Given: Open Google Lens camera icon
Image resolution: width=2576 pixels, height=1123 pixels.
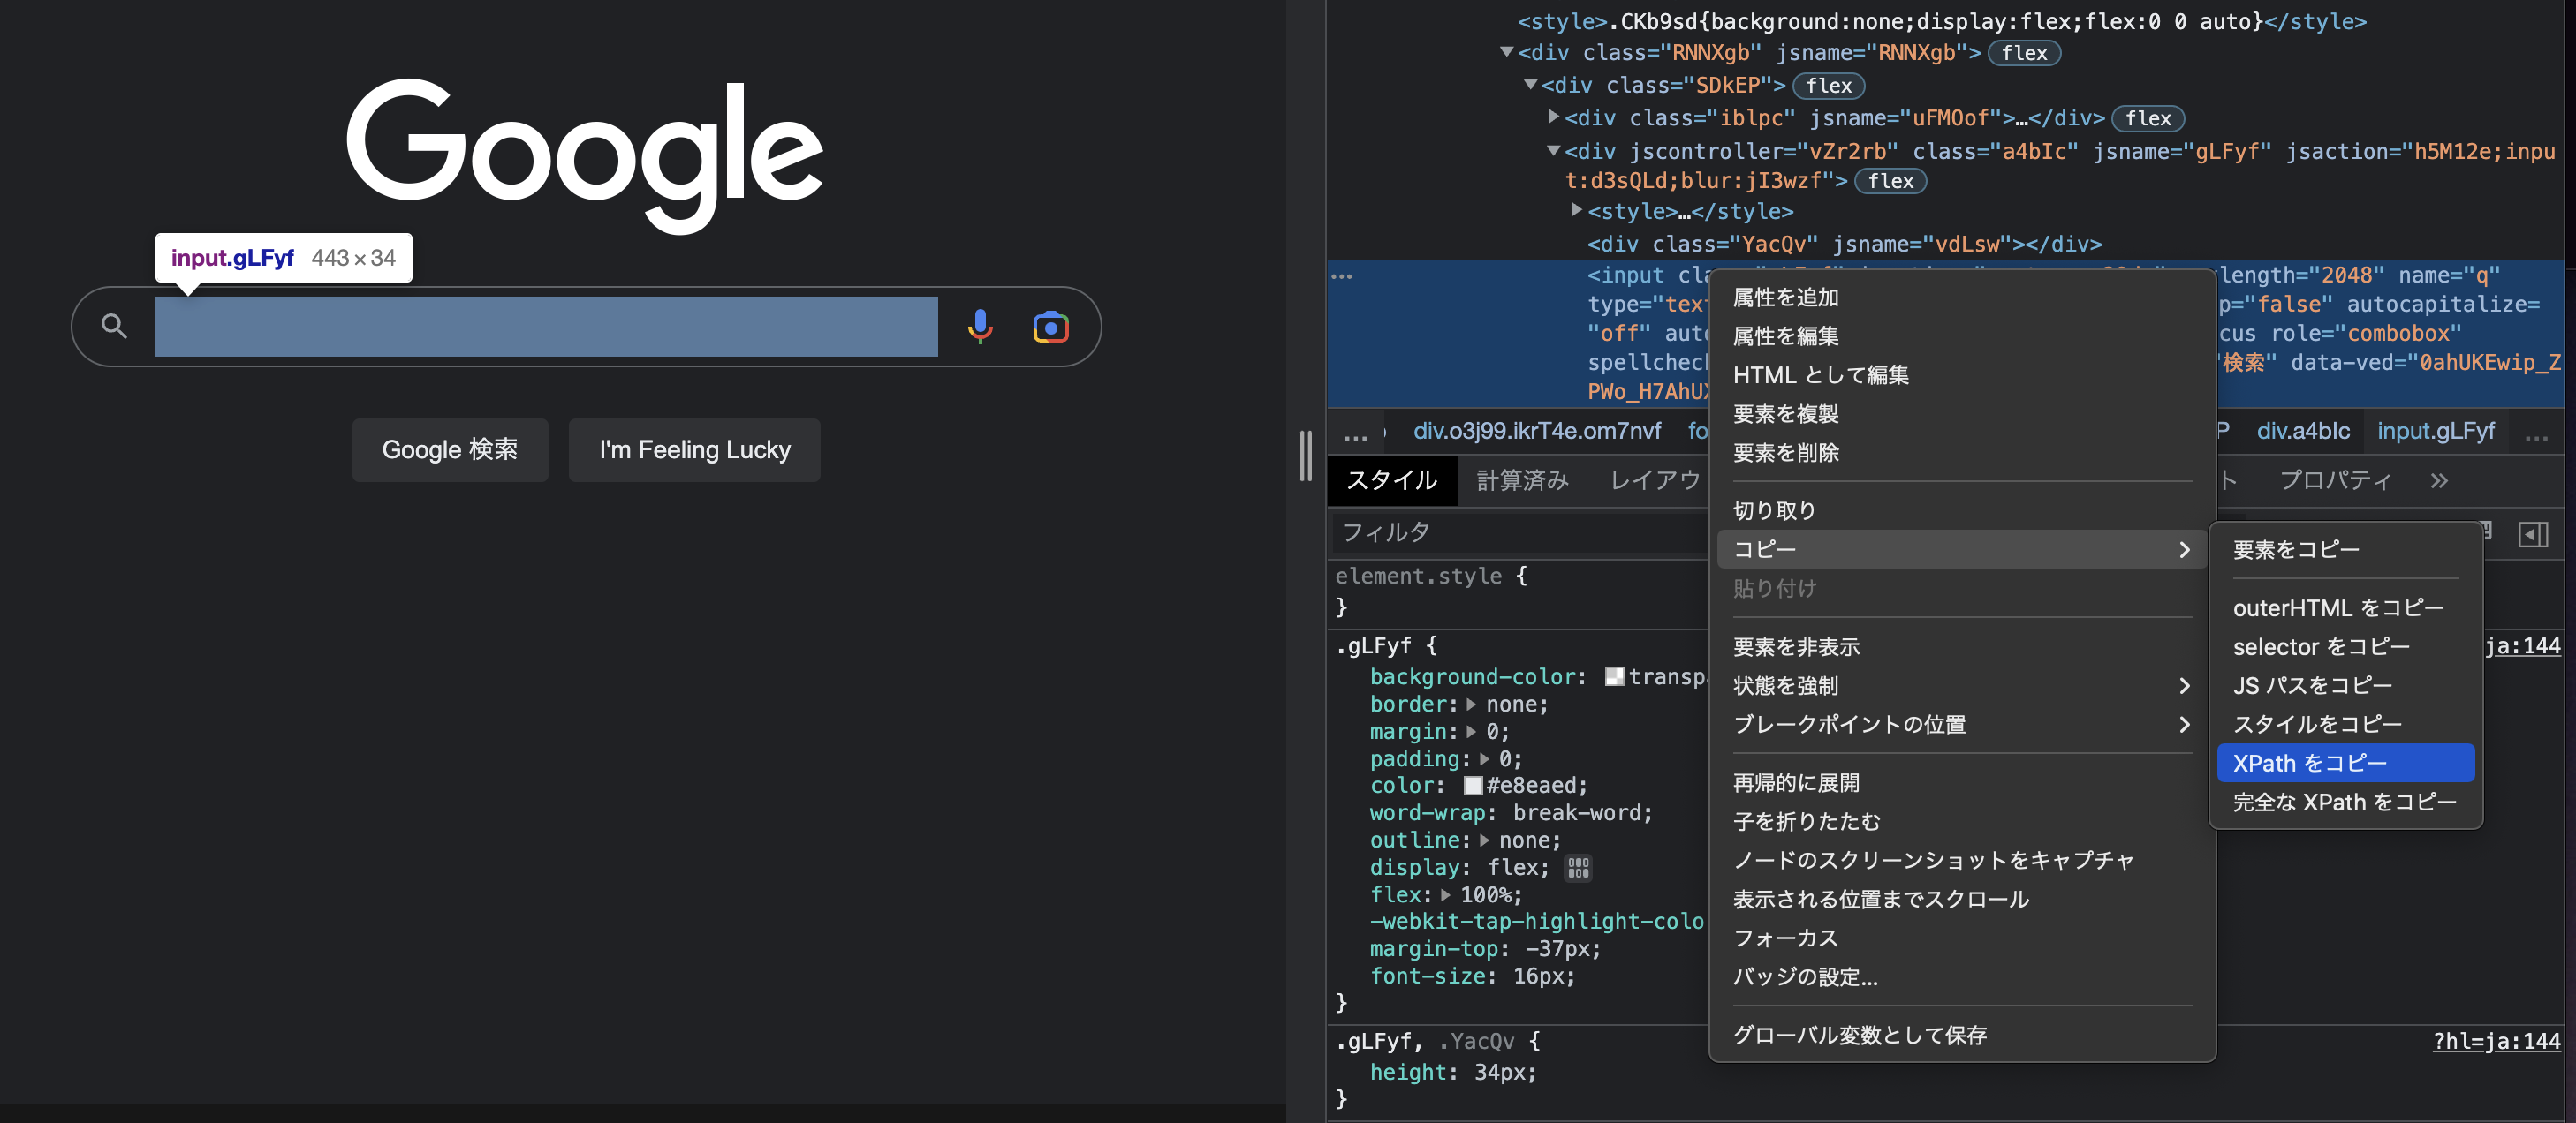Looking at the screenshot, I should coord(1051,326).
